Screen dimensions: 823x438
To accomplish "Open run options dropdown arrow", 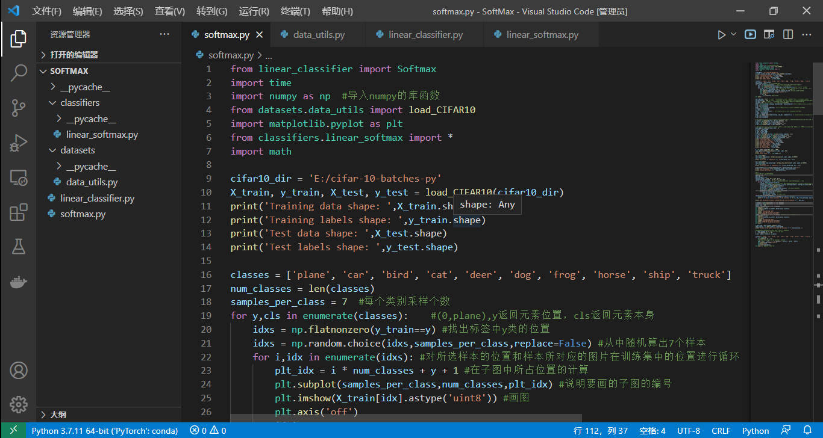I will (733, 34).
